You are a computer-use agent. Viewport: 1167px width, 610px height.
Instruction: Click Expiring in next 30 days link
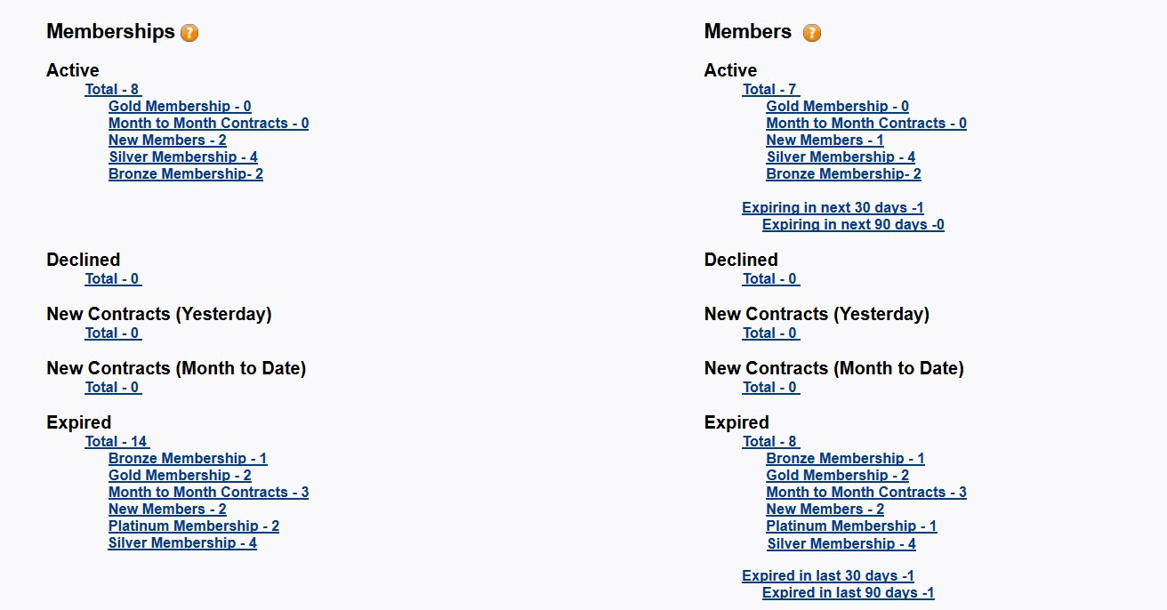832,207
